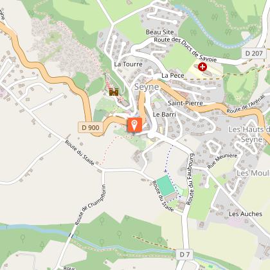The image size is (270, 270).
Task: Click the turquoise sports pitch
Action: pos(165,185)
